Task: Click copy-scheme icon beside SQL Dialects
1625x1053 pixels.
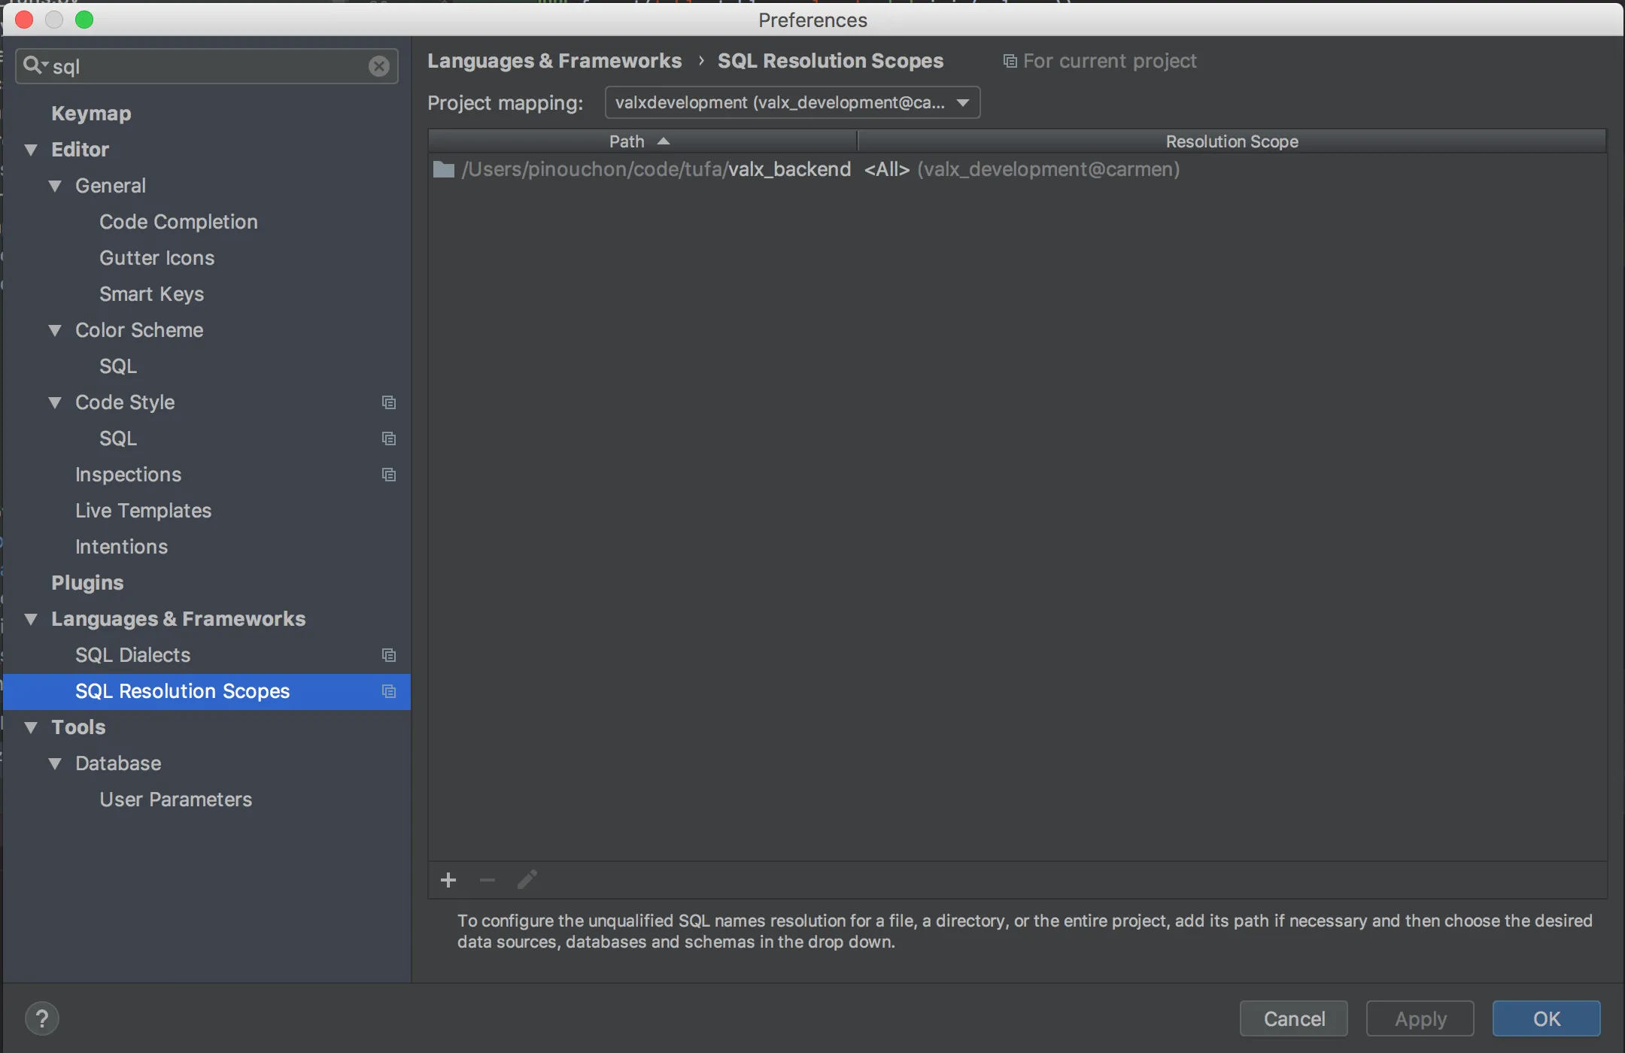Action: tap(389, 654)
